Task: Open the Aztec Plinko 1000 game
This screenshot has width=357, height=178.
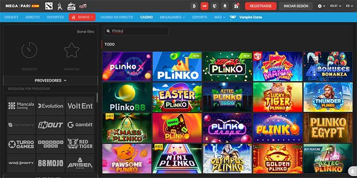Action: (227, 97)
